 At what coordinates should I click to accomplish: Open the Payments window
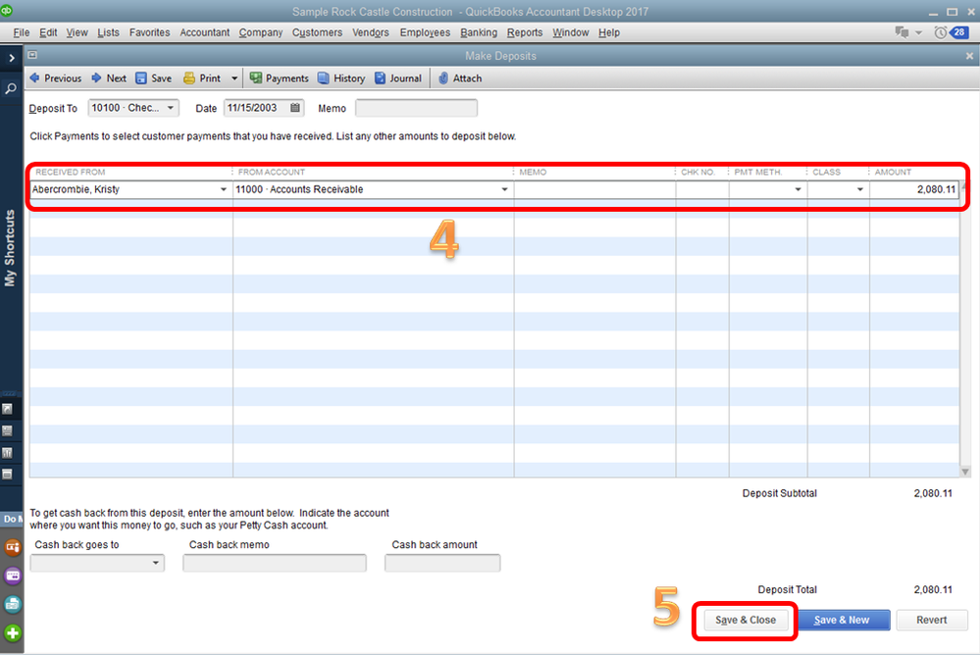tap(279, 78)
